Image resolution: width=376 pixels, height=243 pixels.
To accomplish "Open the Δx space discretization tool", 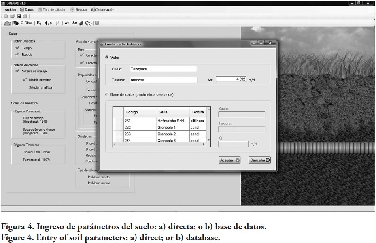I will coord(74,23).
